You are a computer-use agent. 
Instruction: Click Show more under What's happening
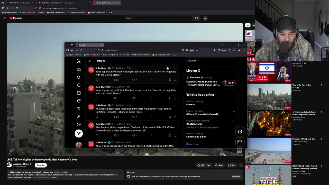(192, 144)
